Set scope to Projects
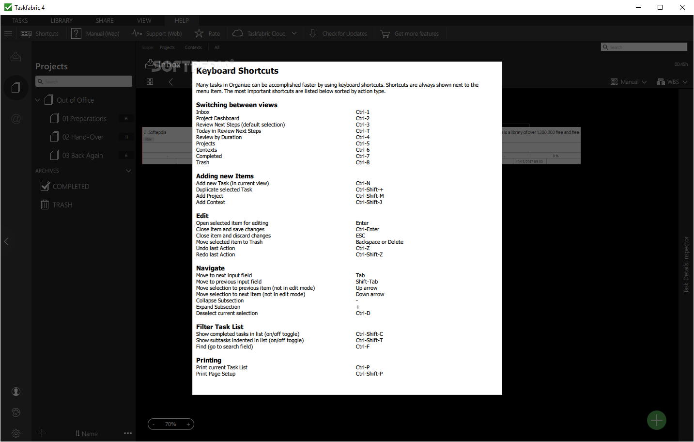The width and height of the screenshot is (694, 442). point(167,47)
